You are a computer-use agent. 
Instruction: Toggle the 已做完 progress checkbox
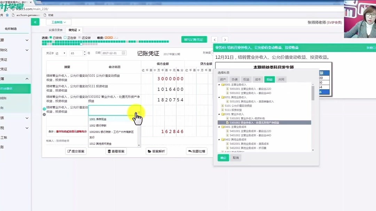pyautogui.click(x=50, y=37)
